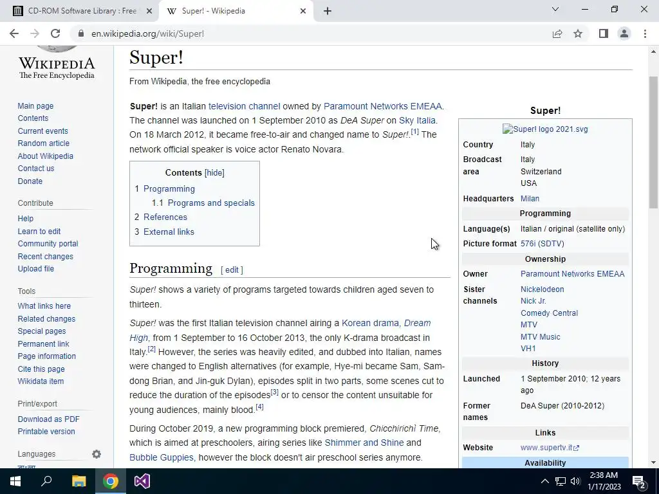
Task: Open What links here tool
Action: coord(44,306)
